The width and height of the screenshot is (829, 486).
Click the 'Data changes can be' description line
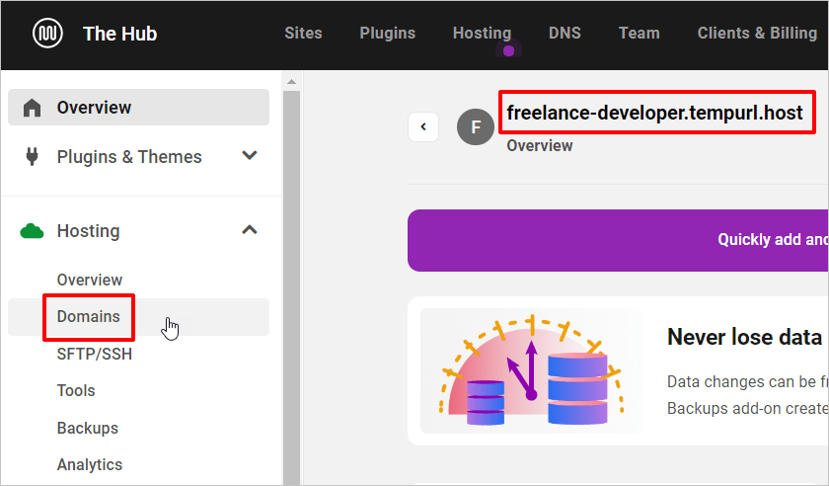pyautogui.click(x=747, y=381)
